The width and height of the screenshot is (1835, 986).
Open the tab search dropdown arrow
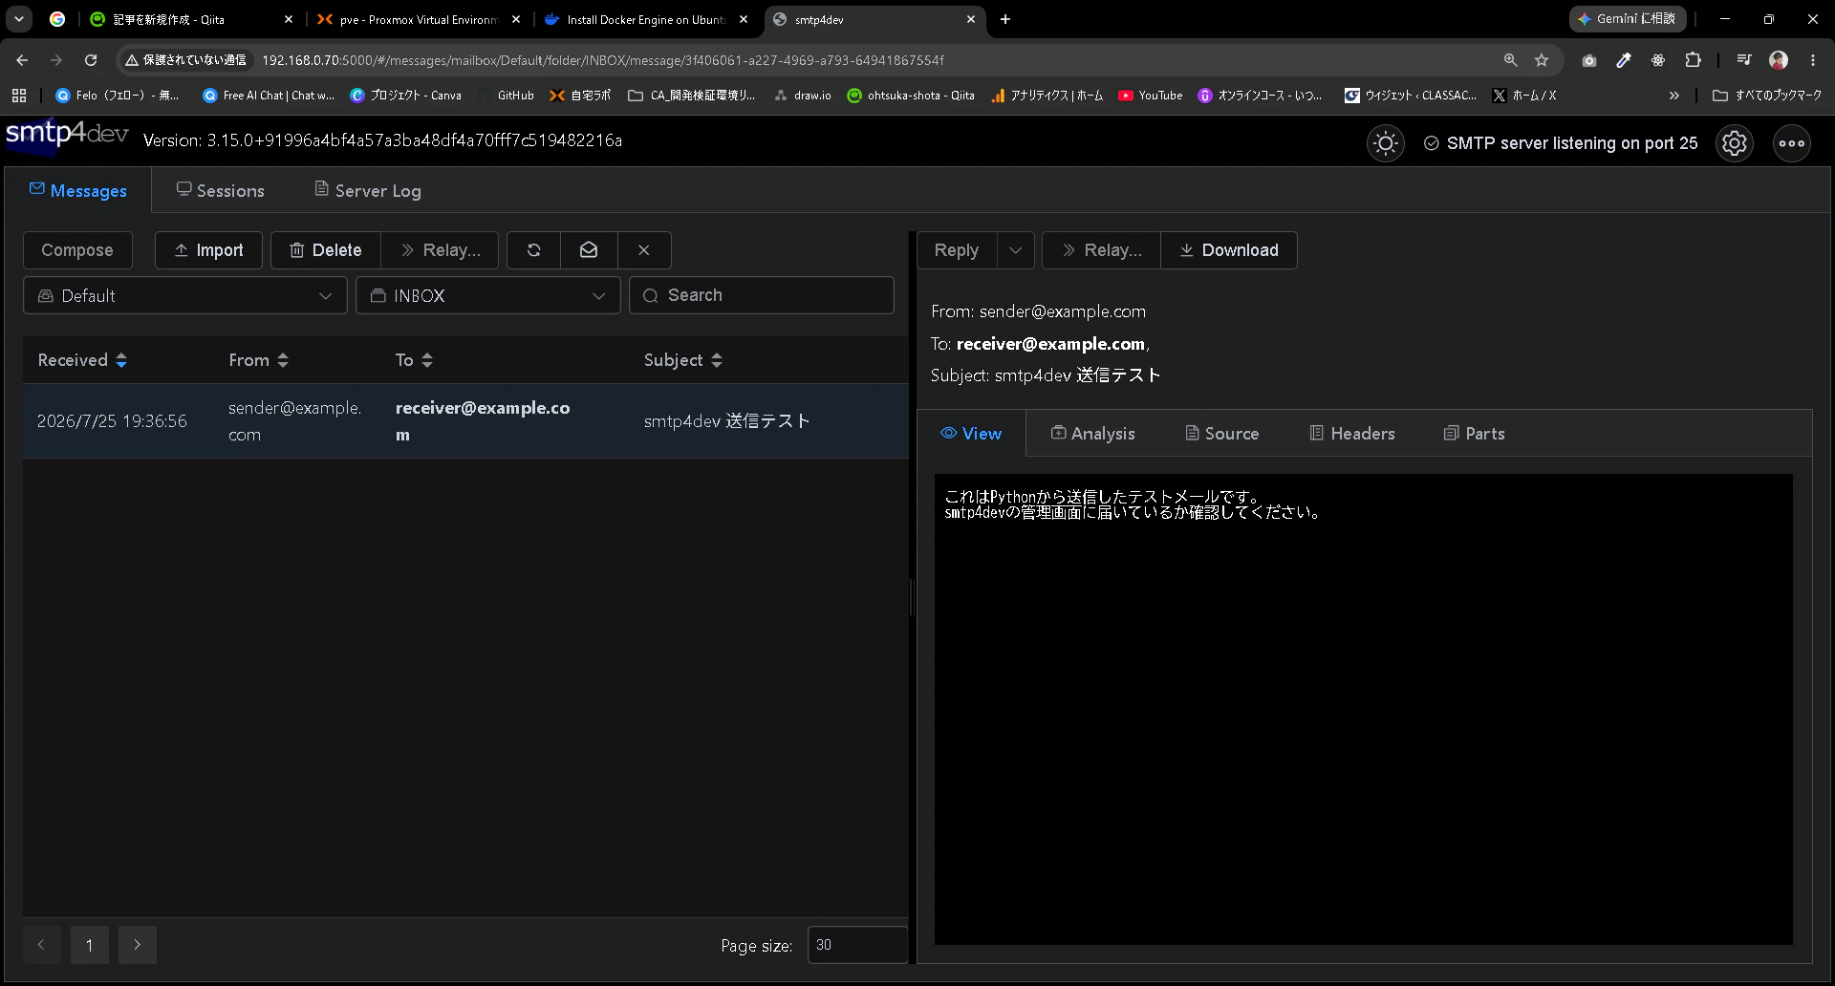point(19,19)
